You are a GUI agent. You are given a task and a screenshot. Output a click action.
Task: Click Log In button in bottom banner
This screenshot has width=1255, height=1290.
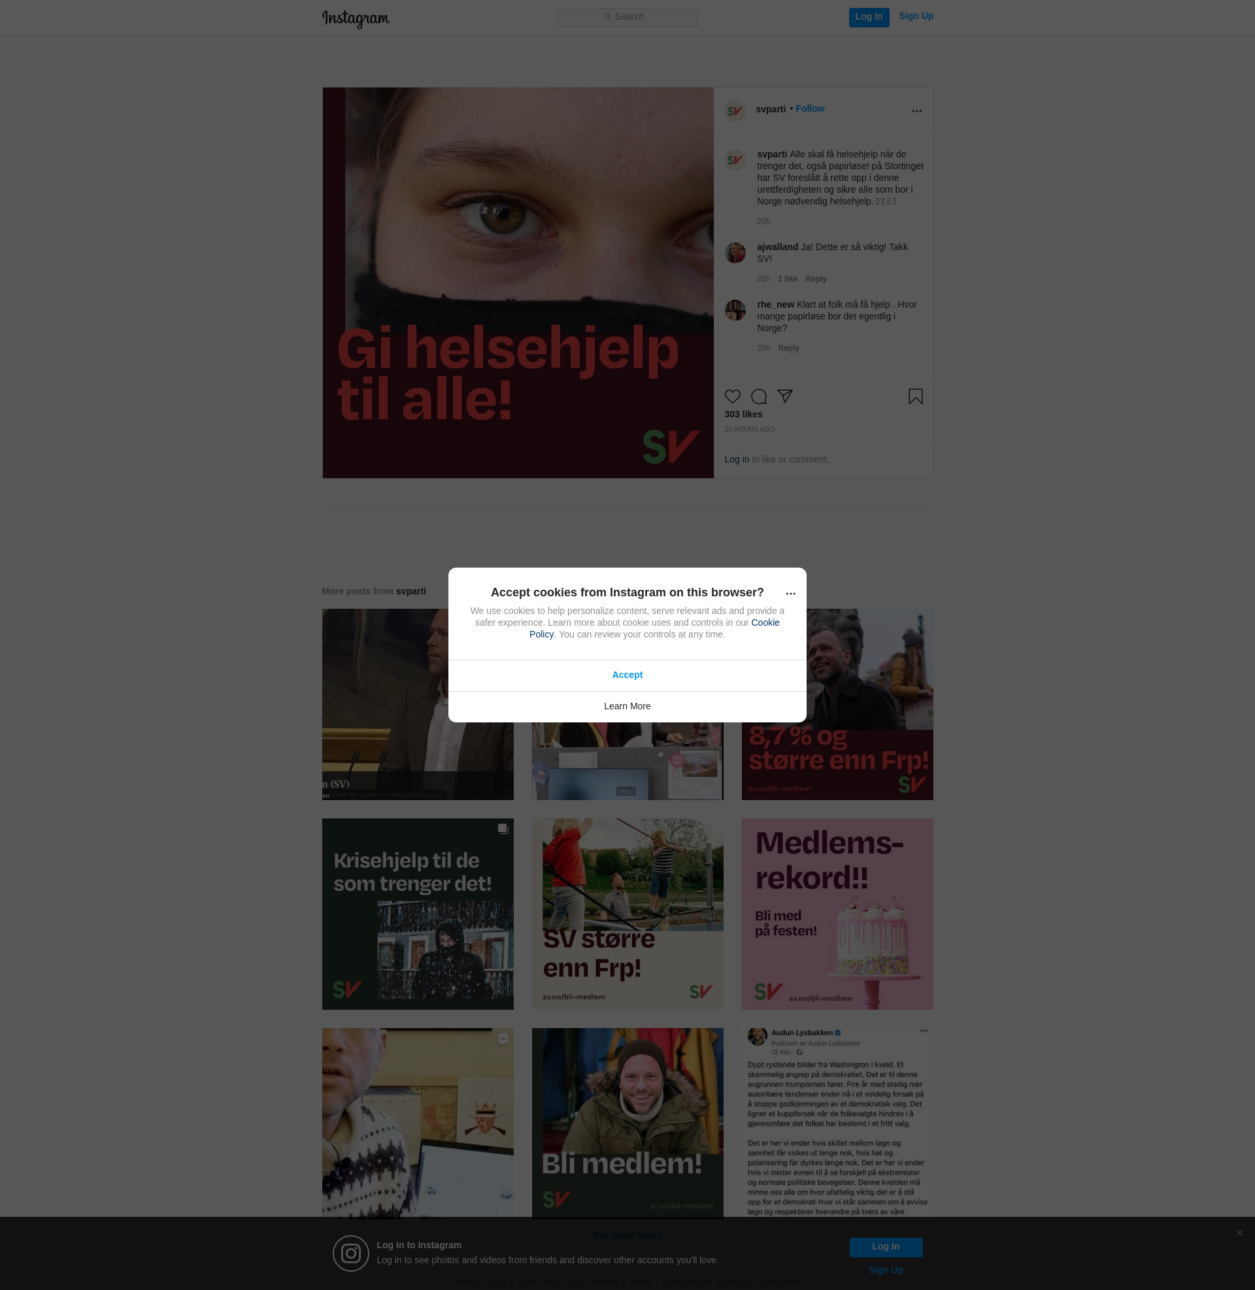click(x=885, y=1246)
